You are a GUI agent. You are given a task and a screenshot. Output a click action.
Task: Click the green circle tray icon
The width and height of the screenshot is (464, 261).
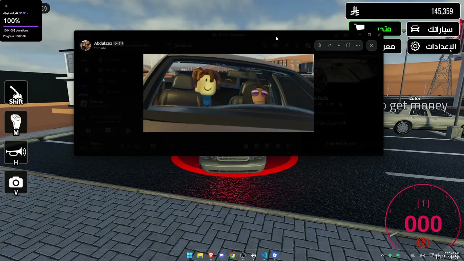pos(390,255)
